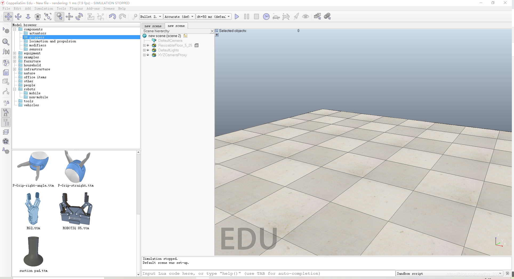Open user settings sidebar icon
Image resolution: width=514 pixels, height=279 pixels.
point(6,151)
